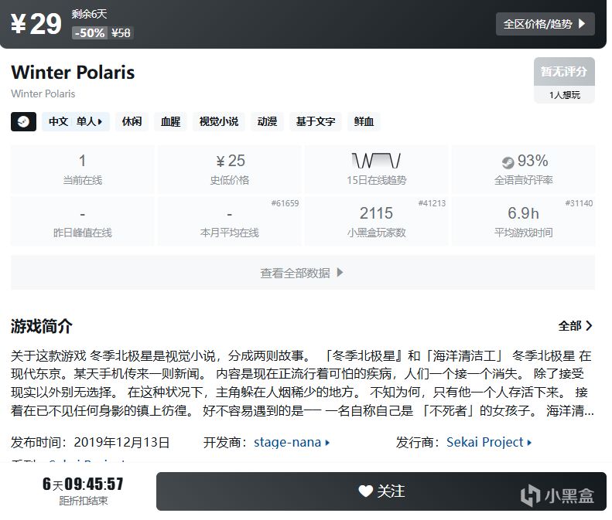
Task: Open the 15-day online trend sparkline
Action: [x=376, y=160]
